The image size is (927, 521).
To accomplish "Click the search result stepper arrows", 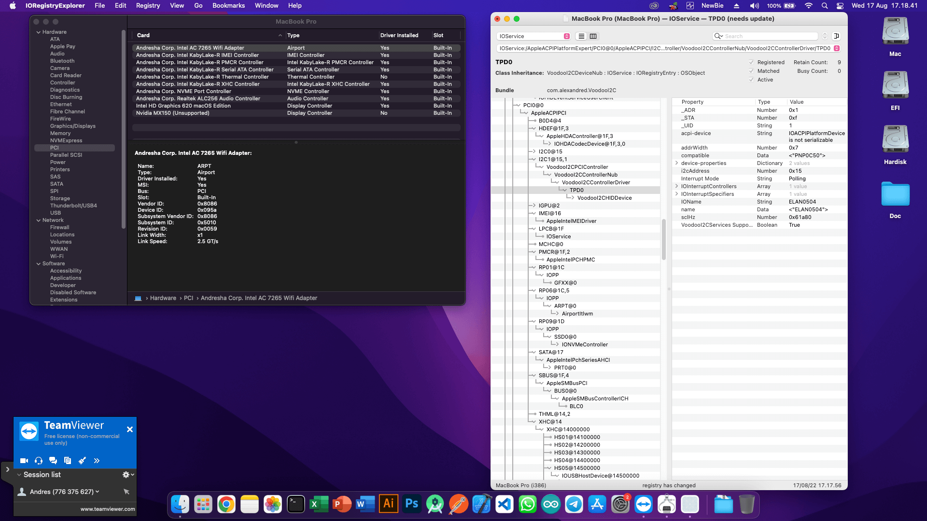I will coord(825,36).
